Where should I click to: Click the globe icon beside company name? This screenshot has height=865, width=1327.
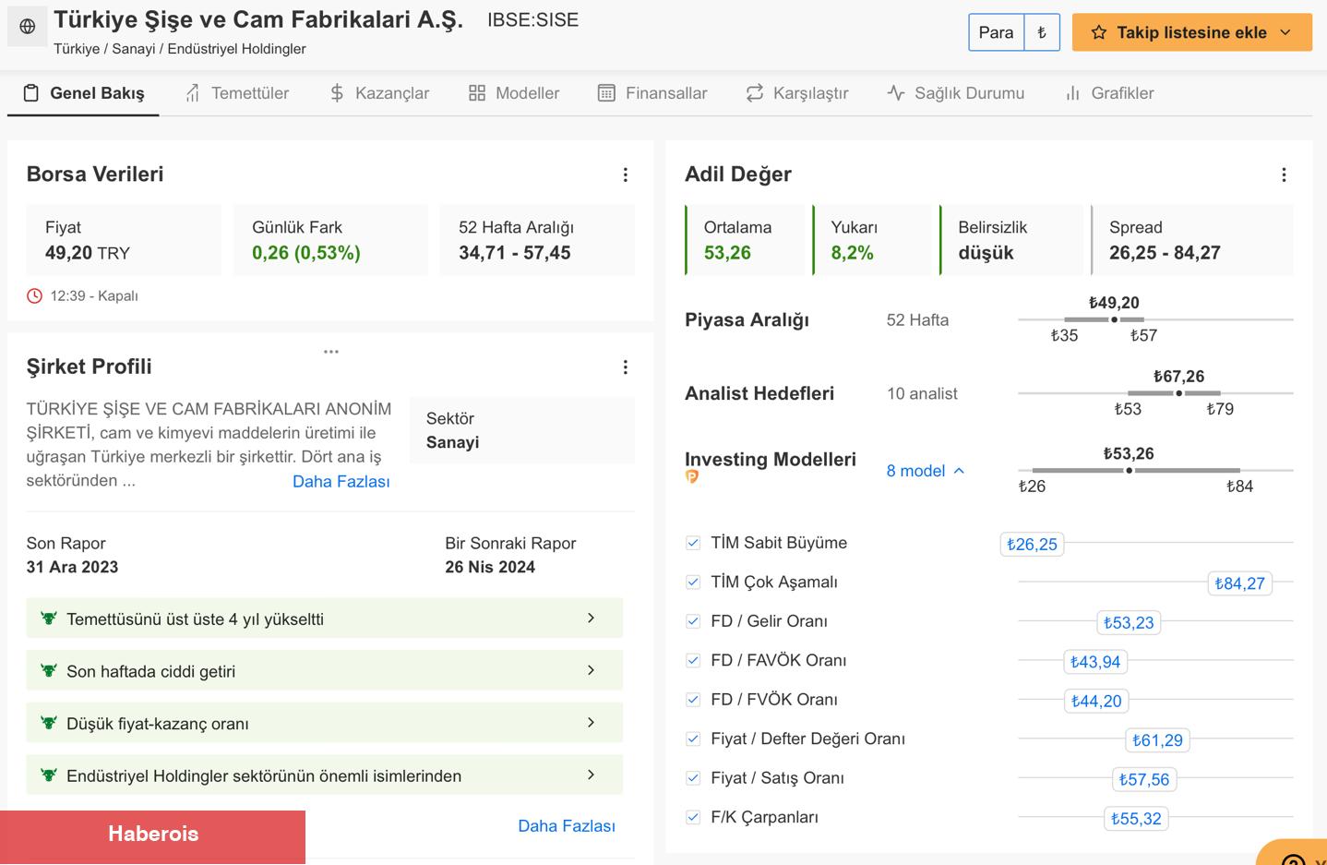coord(28,27)
